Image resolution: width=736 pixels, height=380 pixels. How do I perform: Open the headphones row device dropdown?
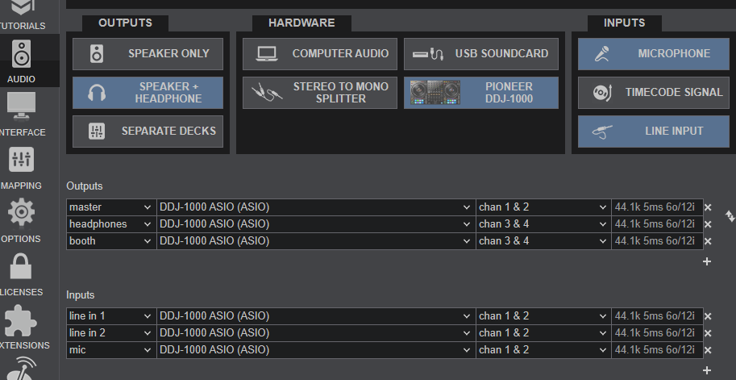pyautogui.click(x=316, y=224)
